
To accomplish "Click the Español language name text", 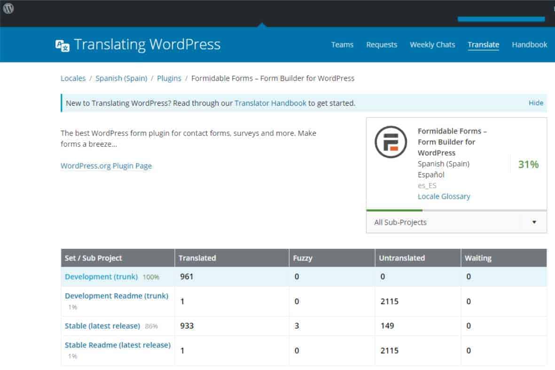I will 431,174.
